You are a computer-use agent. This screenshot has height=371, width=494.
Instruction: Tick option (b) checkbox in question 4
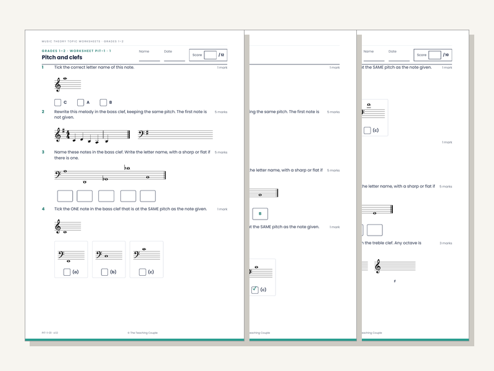pyautogui.click(x=104, y=272)
